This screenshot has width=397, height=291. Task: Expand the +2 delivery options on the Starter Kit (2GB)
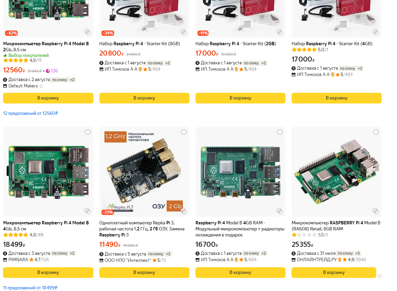[x=264, y=63]
